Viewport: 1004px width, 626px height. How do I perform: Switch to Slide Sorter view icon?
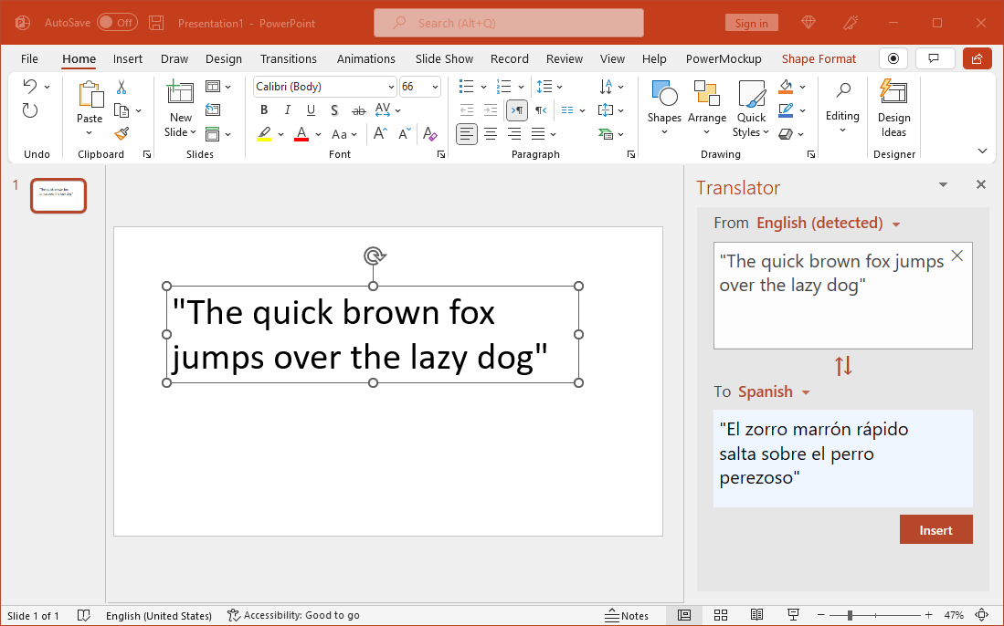pos(721,615)
